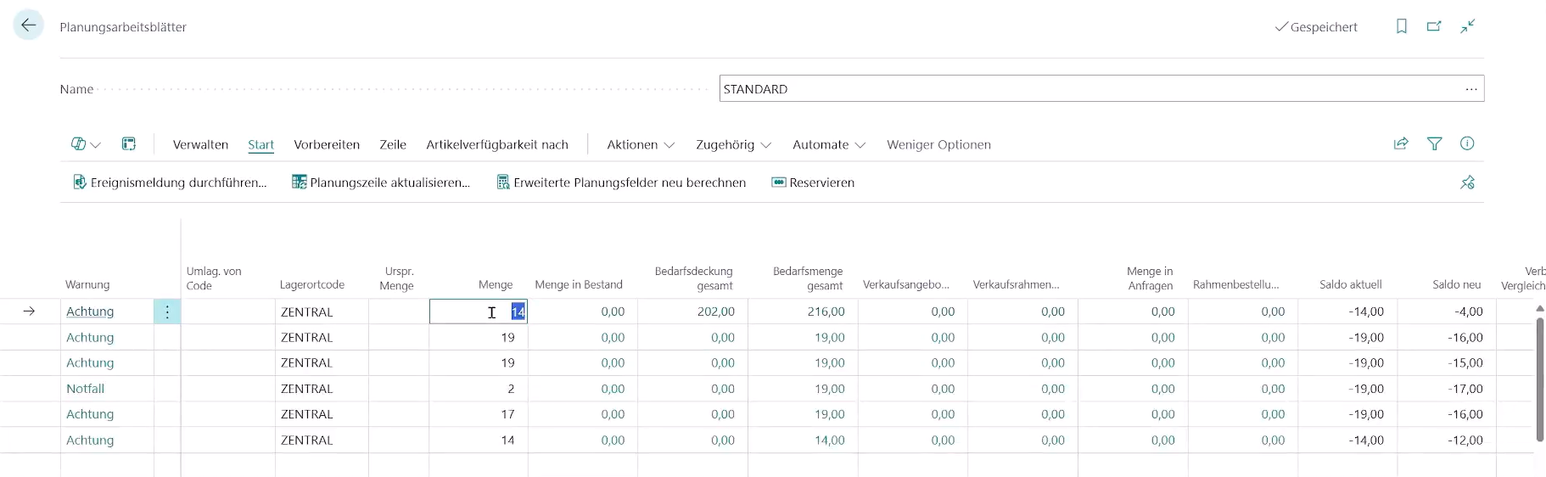Screen dimensions: 1546x477
Task: Expand the Copilot dropdown chevron
Action: [x=96, y=145]
